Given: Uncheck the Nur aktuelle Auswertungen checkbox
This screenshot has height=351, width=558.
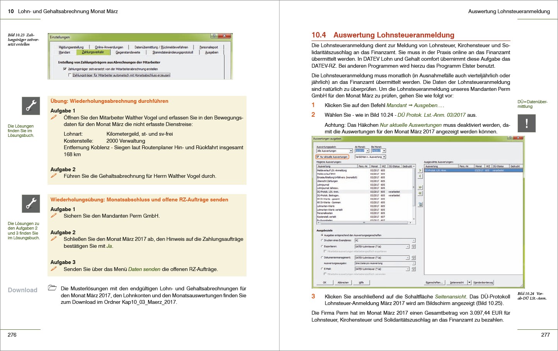Looking at the screenshot, I should (x=318, y=157).
